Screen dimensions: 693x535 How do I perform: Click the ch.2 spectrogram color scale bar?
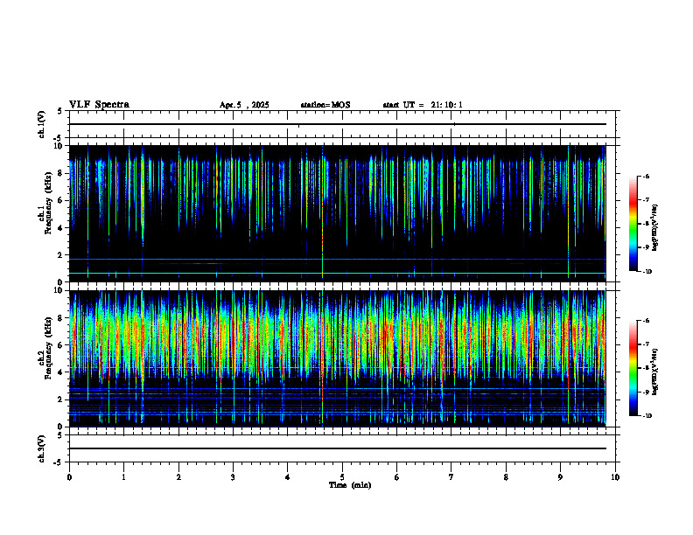[x=633, y=368]
